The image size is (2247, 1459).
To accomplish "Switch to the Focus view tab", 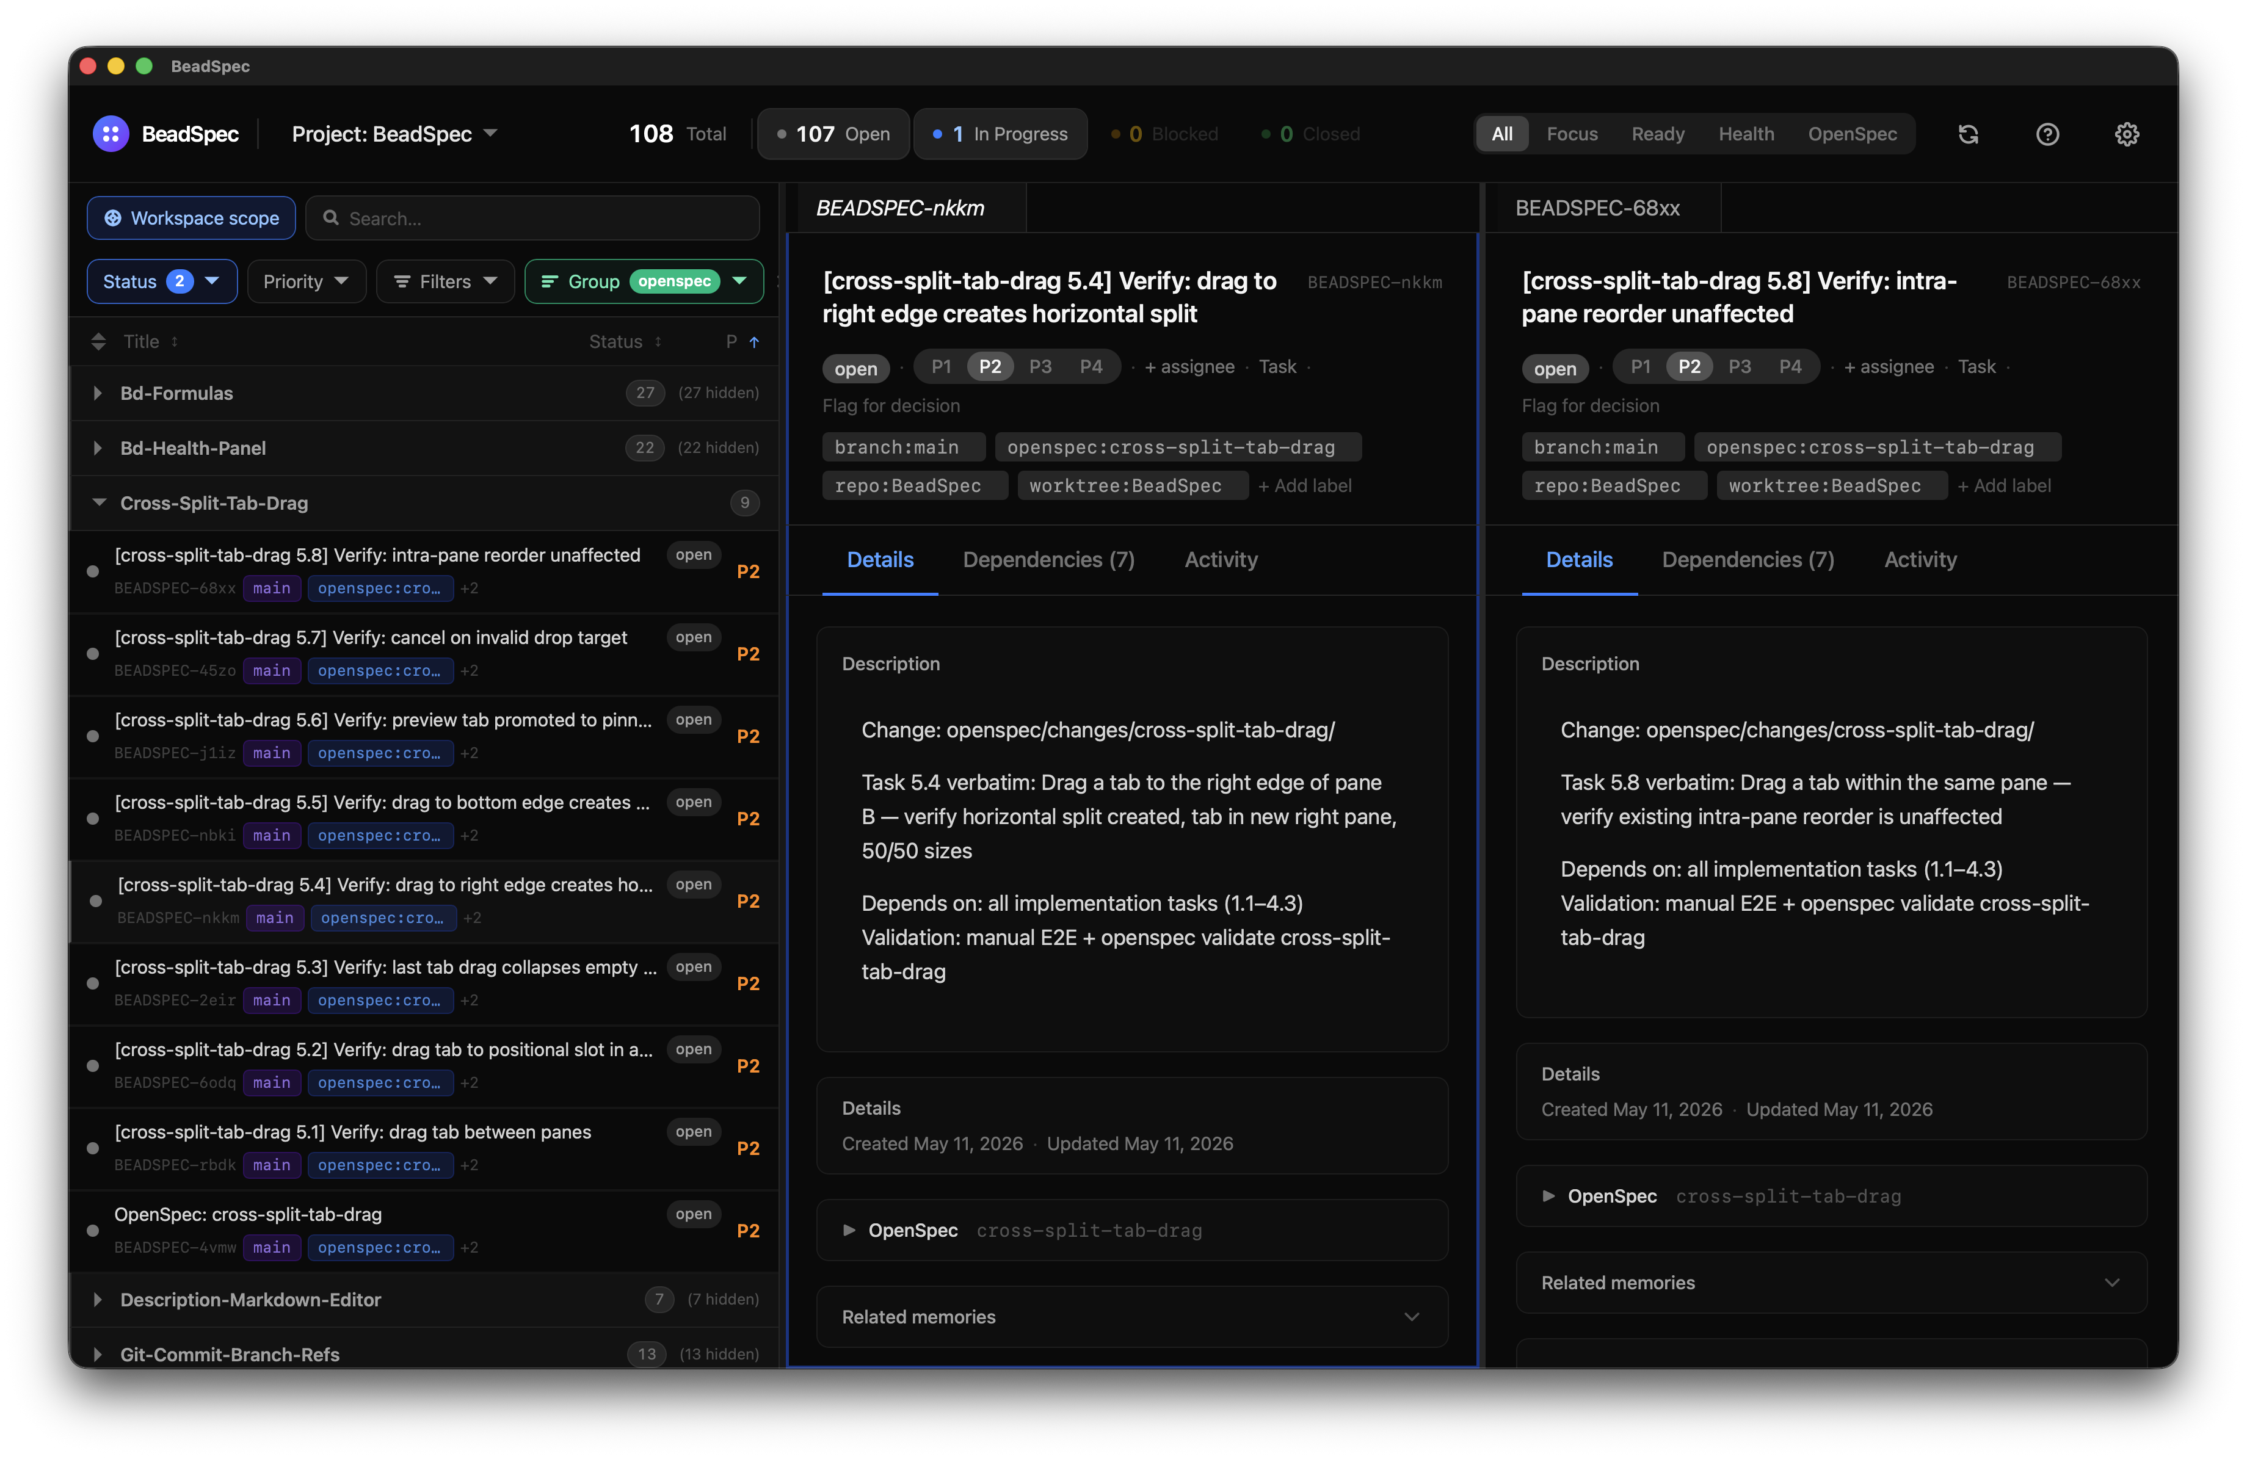I will tap(1572, 134).
